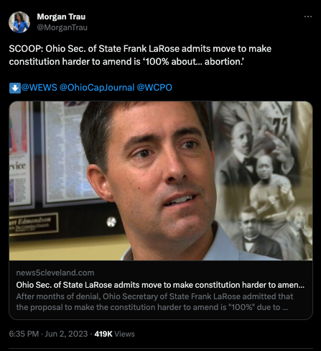Open the article headline about LaRose
This screenshot has height=351, width=321.
(160, 285)
